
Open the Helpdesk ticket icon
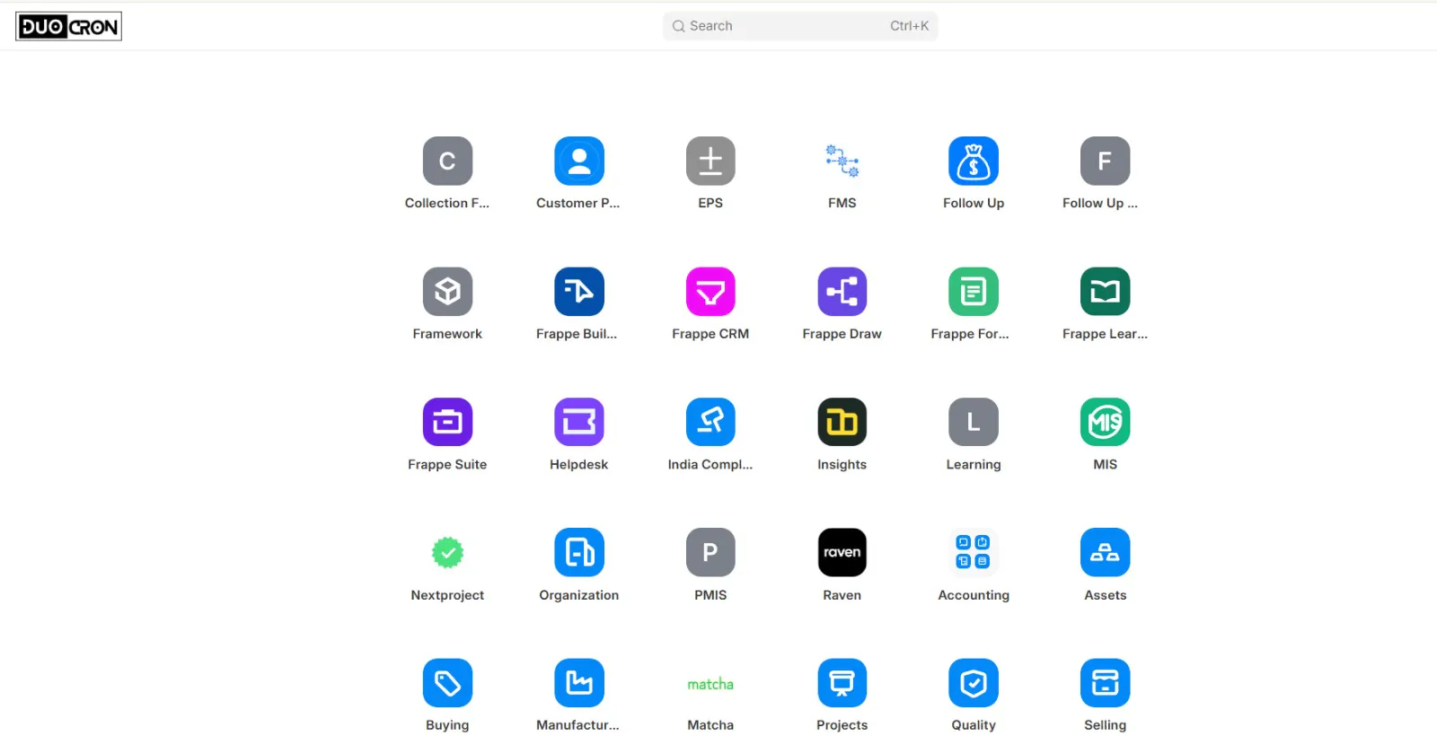[579, 422]
